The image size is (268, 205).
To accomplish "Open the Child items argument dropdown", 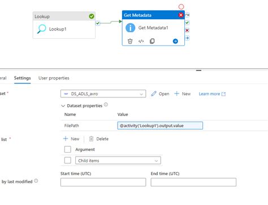I will pyautogui.click(x=118, y=161).
